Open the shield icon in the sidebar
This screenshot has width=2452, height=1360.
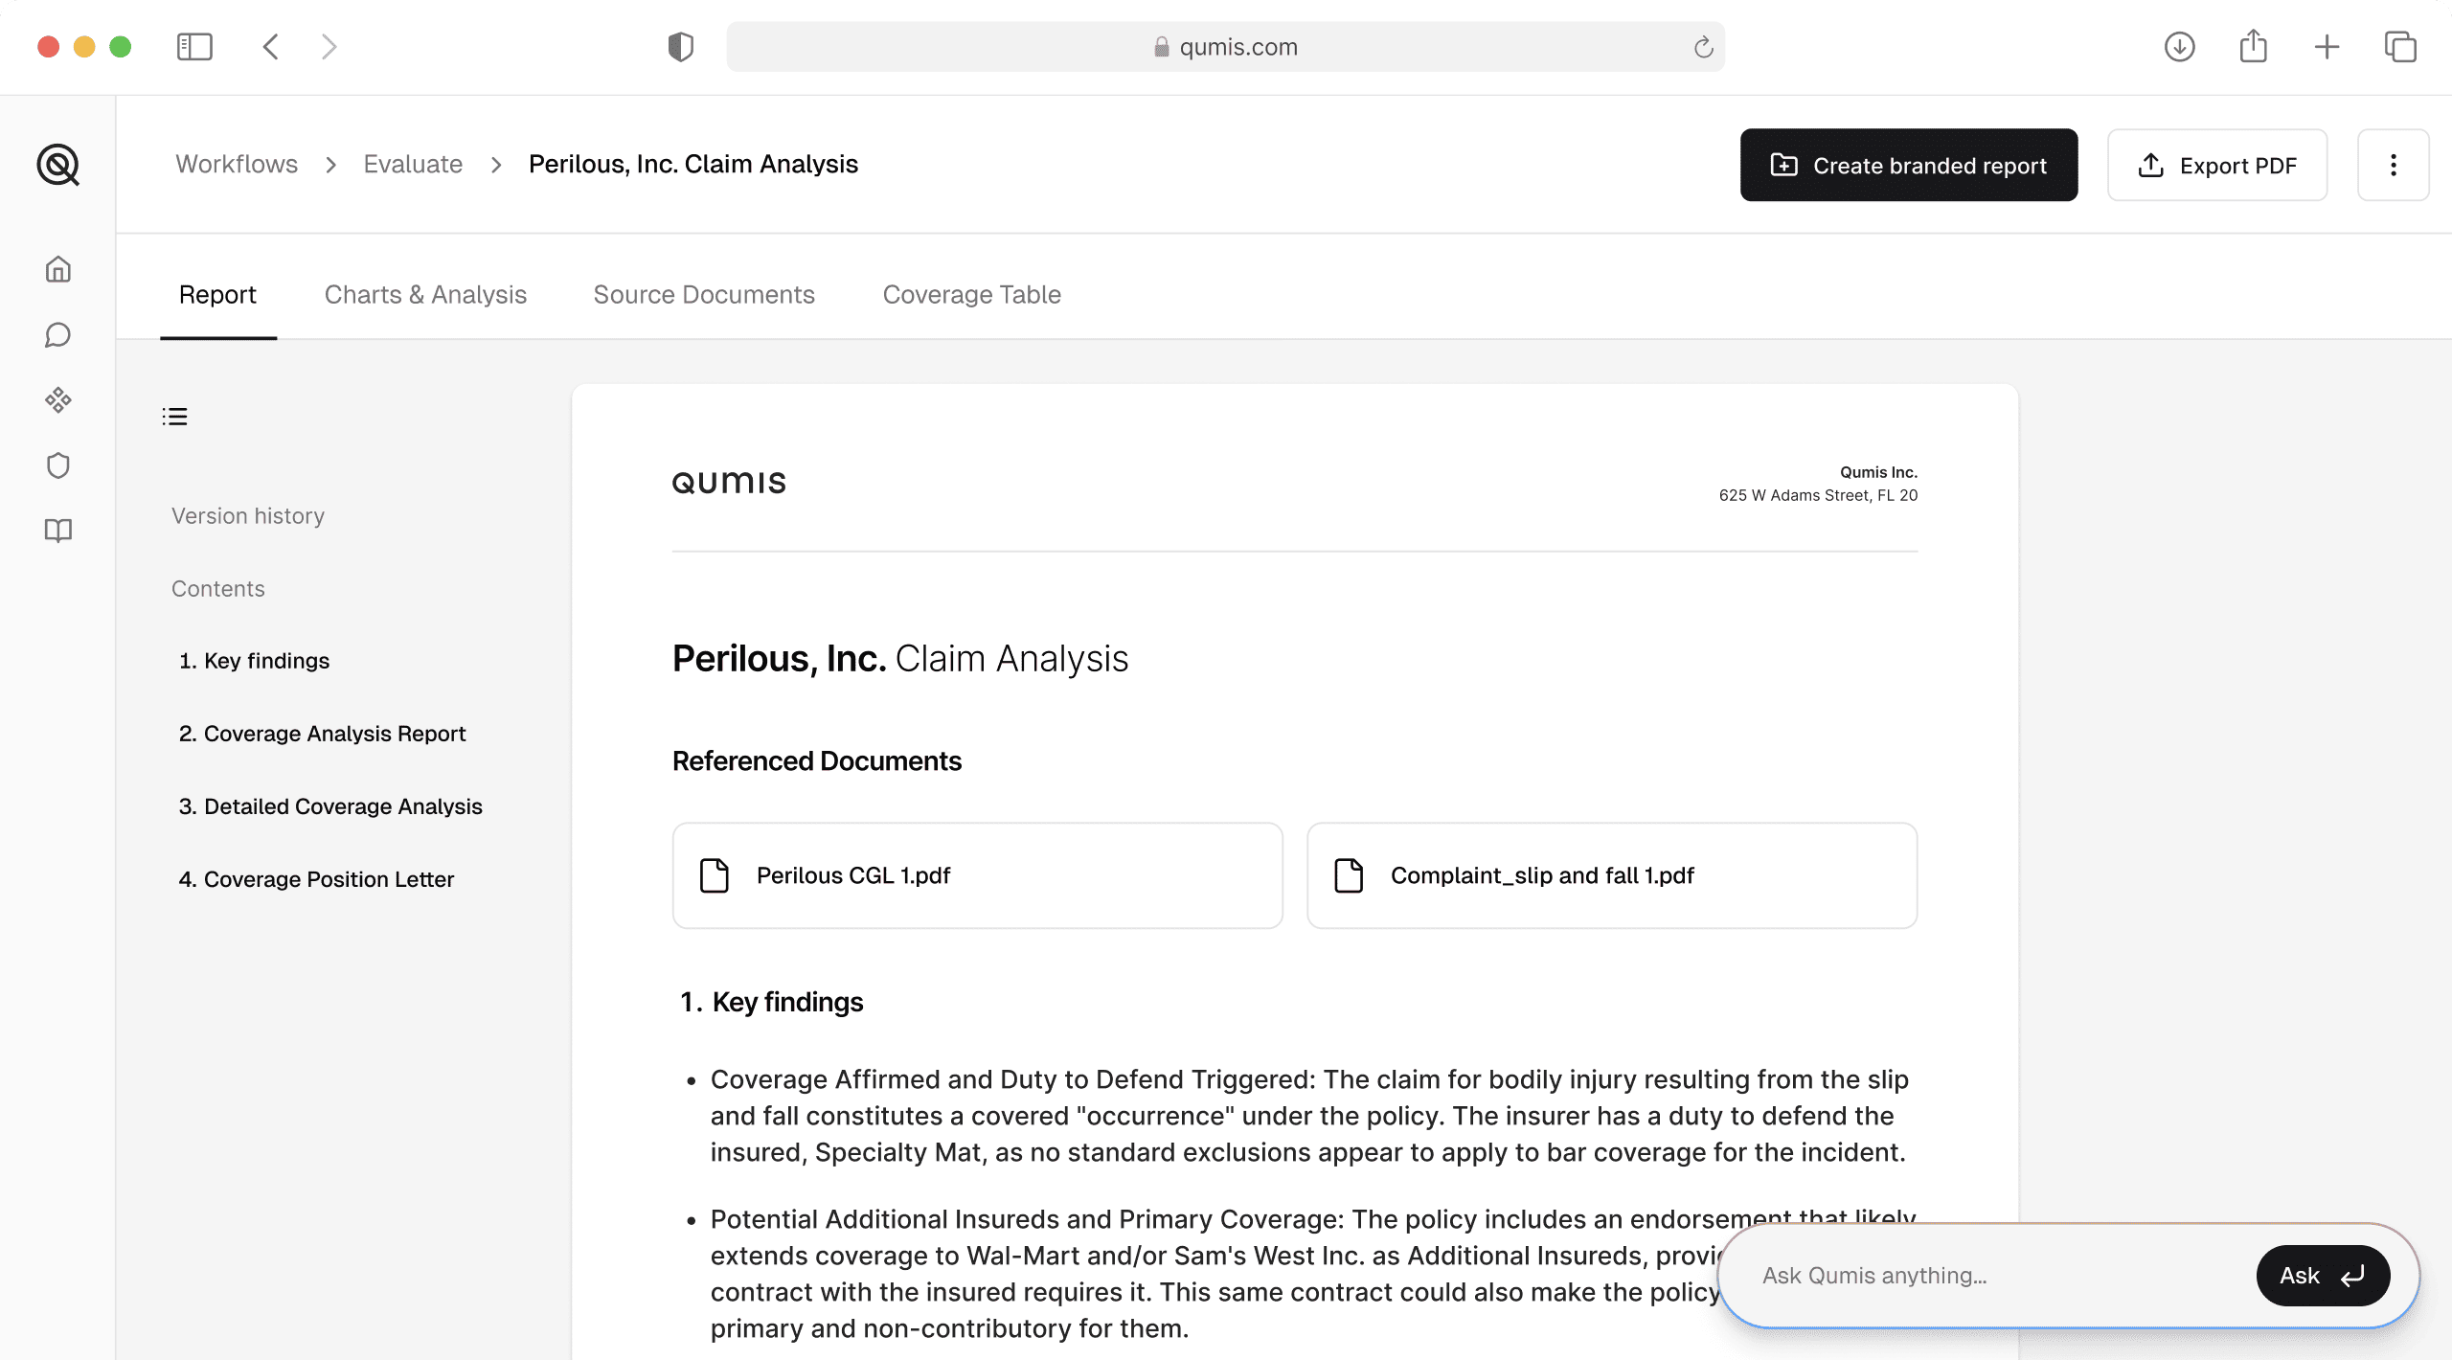tap(58, 465)
